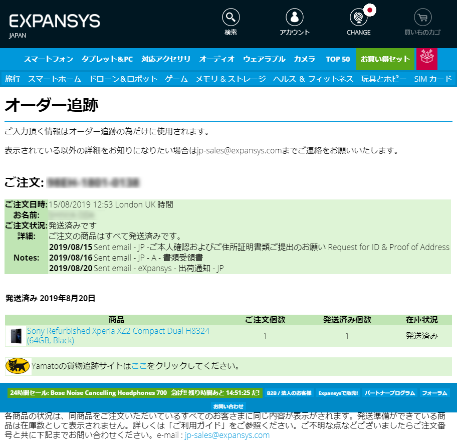
Task: Open タブレット&PC category menu
Action: pyautogui.click(x=107, y=59)
